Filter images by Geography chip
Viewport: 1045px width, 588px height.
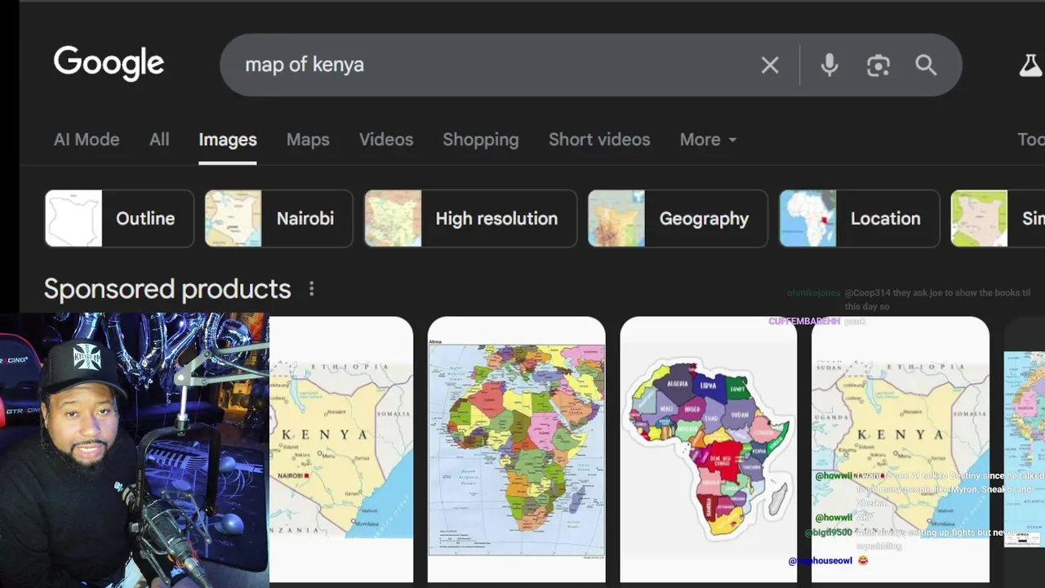(x=678, y=218)
